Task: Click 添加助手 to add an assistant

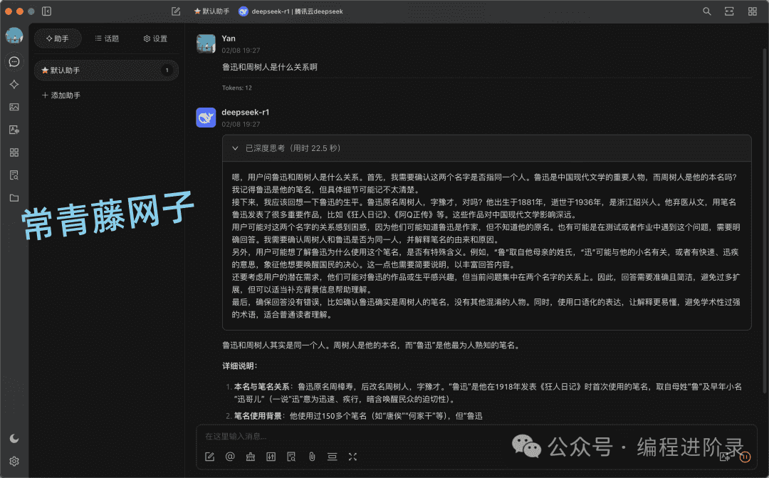Action: click(61, 95)
